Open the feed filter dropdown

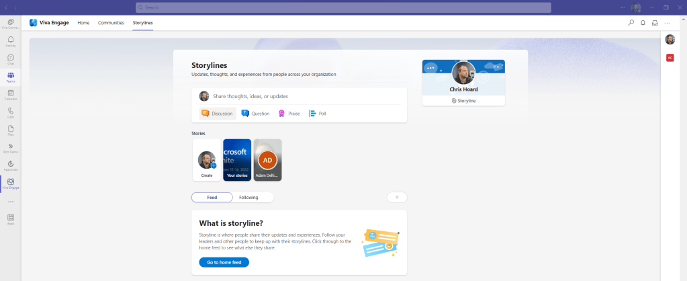(397, 198)
